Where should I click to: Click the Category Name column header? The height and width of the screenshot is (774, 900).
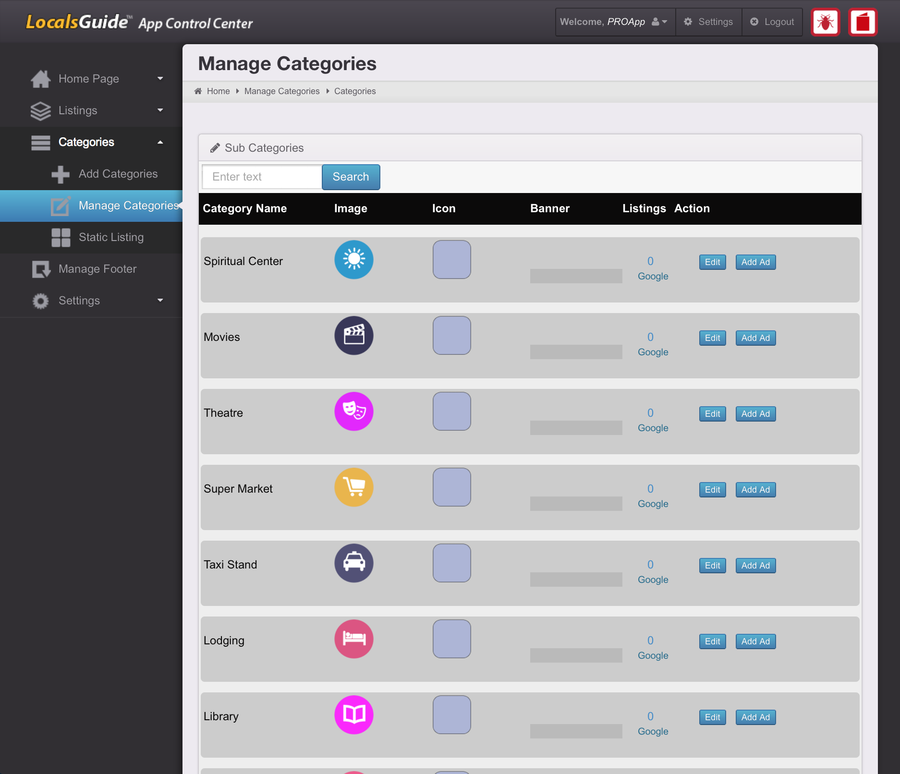pos(244,208)
